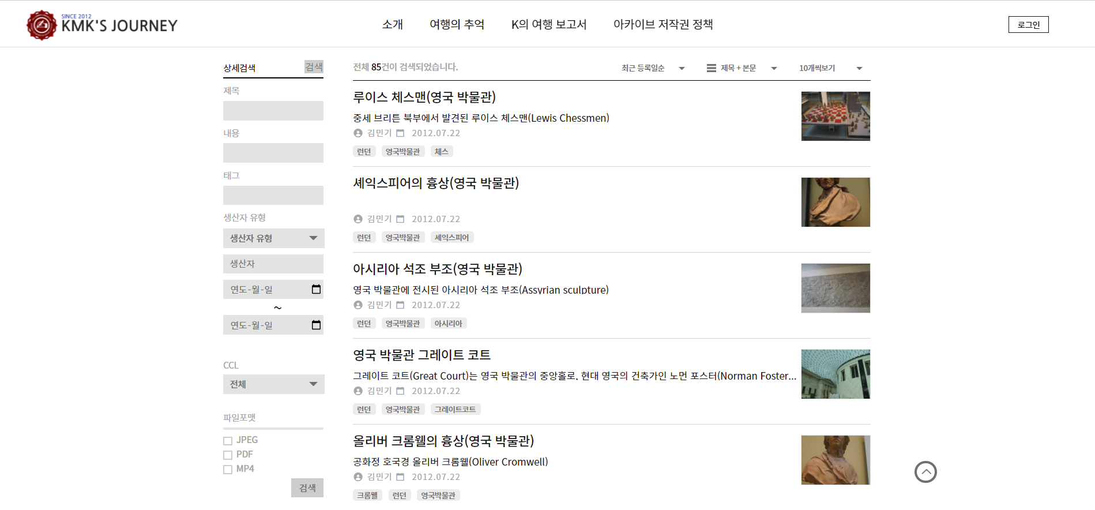Click the calendar icon under 셰익스피어의 흉상 entry
The image size is (1095, 510).
click(x=400, y=219)
